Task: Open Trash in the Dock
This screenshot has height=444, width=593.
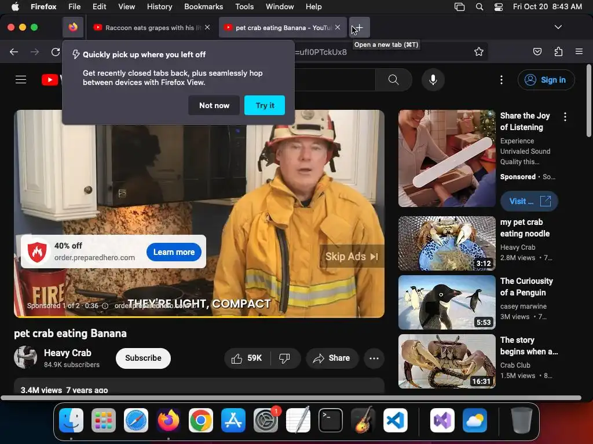Action: tap(522, 420)
